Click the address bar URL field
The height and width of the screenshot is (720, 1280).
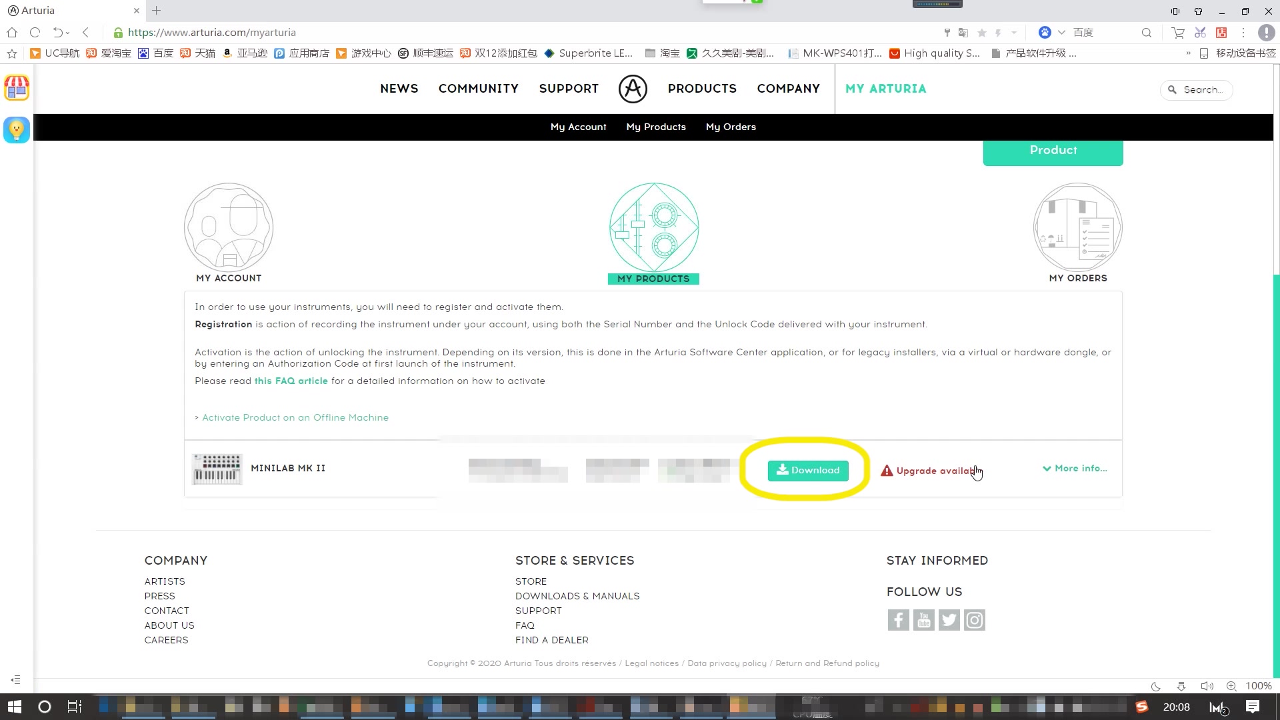[x=520, y=32]
